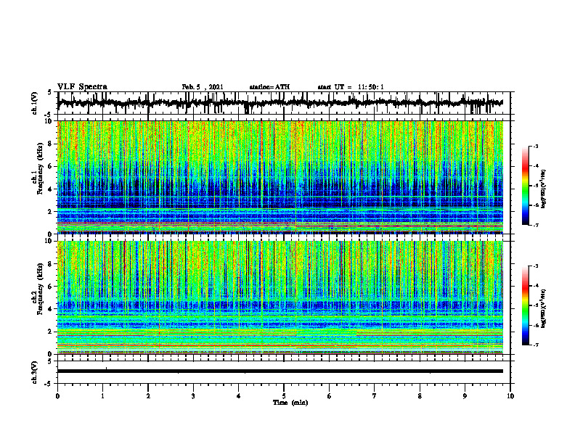
Task: Click time axis tick label "6"
Action: [x=330, y=396]
